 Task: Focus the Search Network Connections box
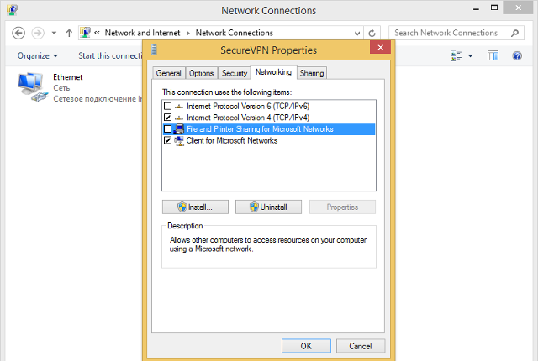click(456, 33)
